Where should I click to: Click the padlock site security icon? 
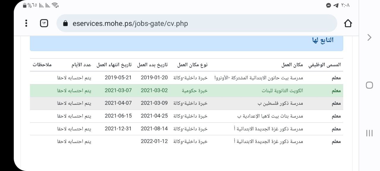[66, 23]
